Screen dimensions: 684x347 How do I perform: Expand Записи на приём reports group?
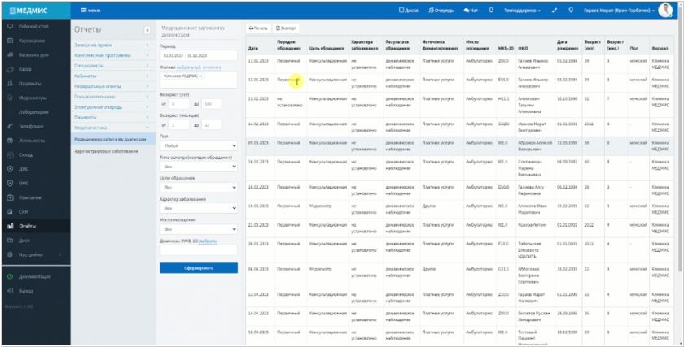112,45
